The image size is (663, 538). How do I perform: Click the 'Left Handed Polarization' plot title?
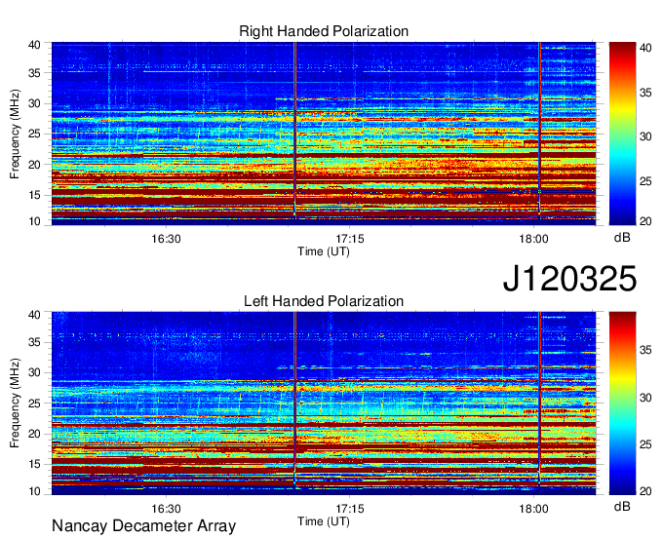pyautogui.click(x=324, y=301)
